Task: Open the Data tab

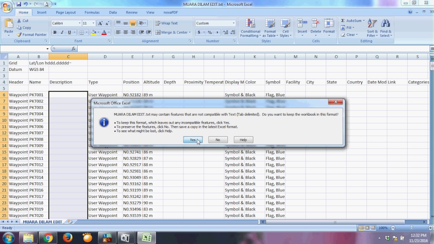Action: click(x=113, y=12)
